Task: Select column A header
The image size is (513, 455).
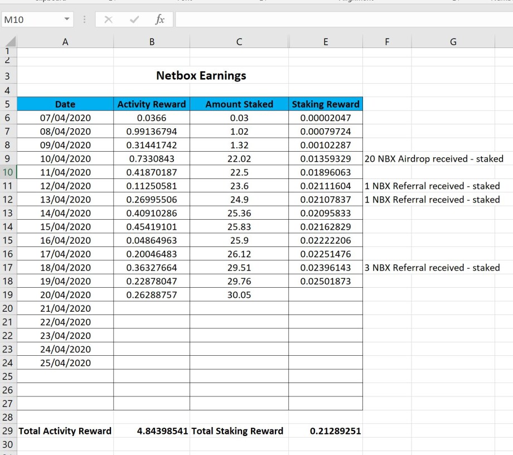Action: point(65,42)
